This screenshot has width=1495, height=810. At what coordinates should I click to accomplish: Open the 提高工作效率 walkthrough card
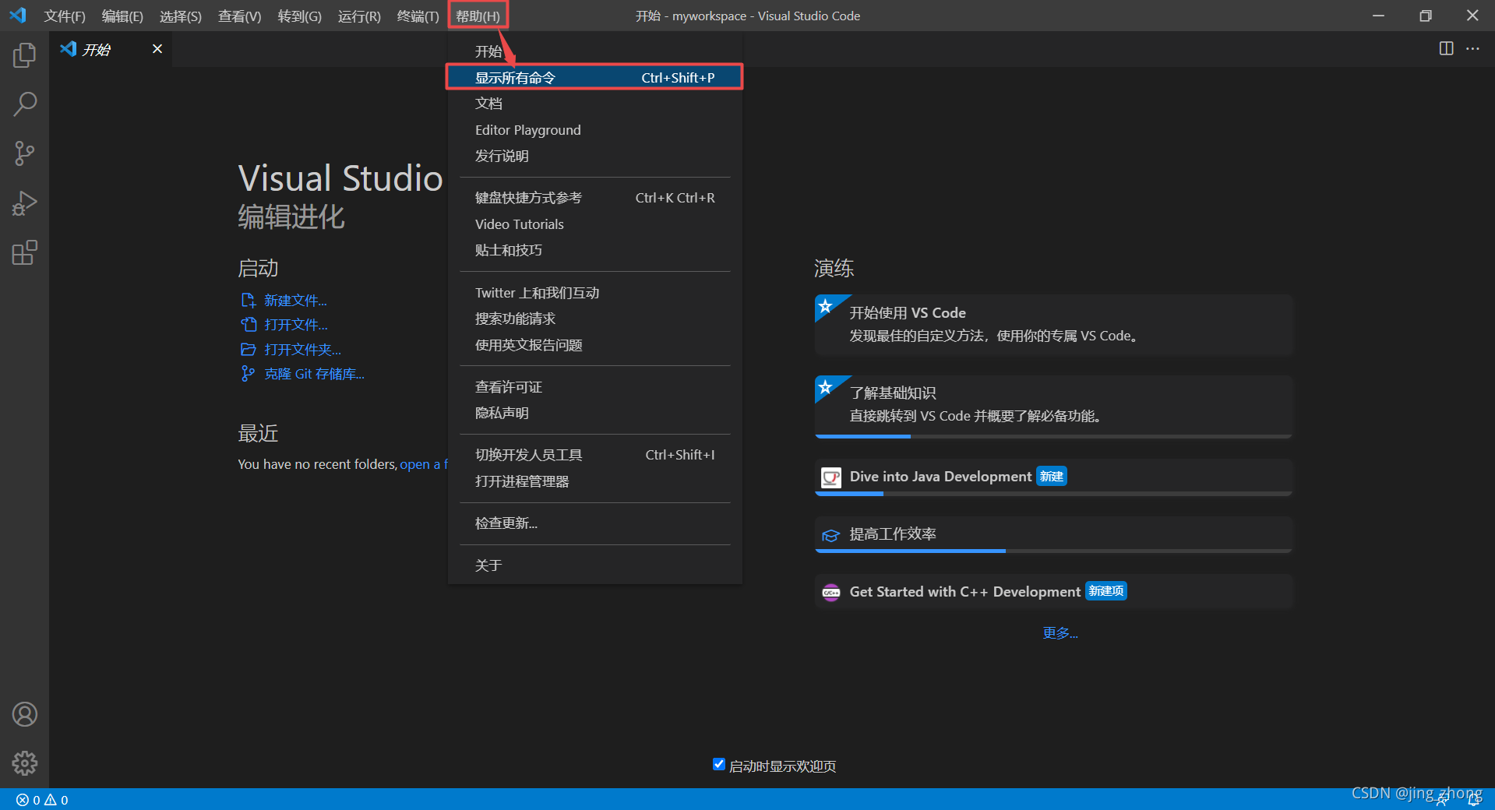[x=1053, y=534]
